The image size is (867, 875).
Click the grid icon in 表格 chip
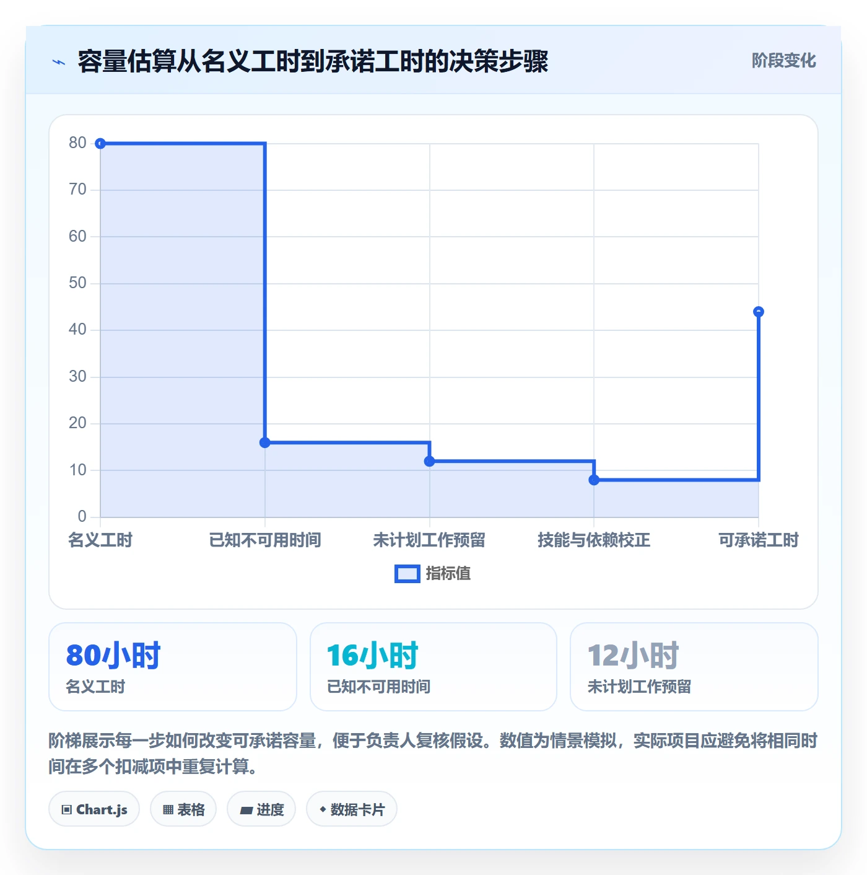point(168,810)
